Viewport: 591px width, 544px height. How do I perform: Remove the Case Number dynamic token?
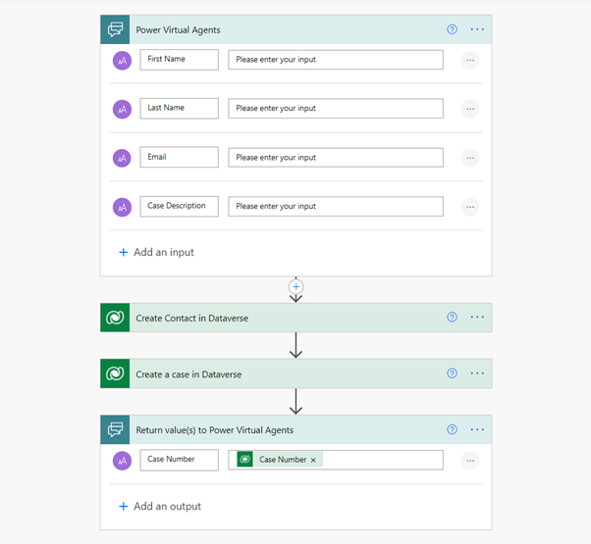pos(313,460)
